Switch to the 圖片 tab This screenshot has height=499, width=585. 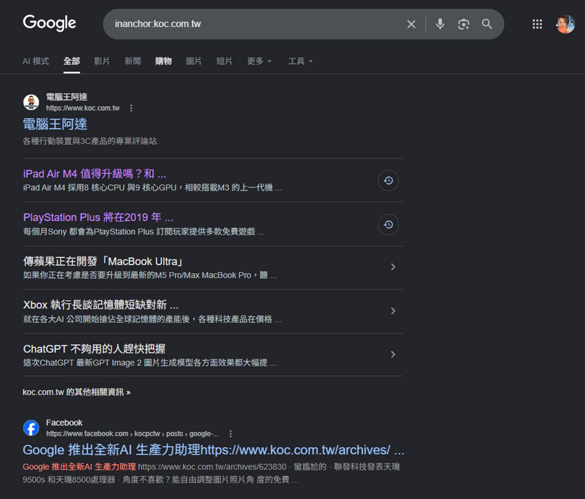(x=194, y=61)
